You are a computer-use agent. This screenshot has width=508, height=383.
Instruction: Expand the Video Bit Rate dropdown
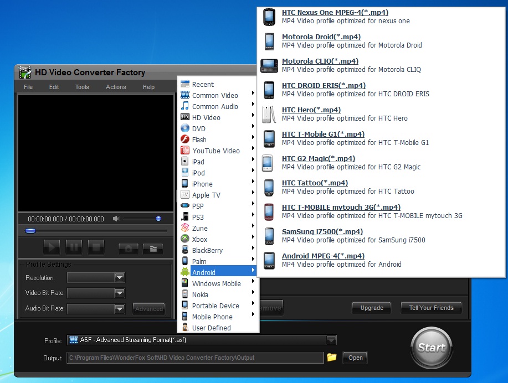(119, 293)
